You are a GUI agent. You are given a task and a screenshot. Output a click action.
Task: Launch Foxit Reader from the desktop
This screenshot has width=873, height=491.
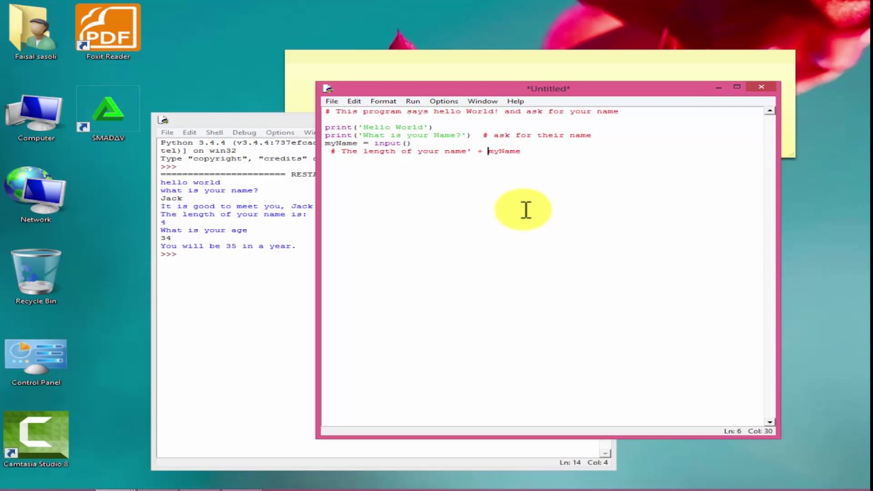[x=108, y=32]
